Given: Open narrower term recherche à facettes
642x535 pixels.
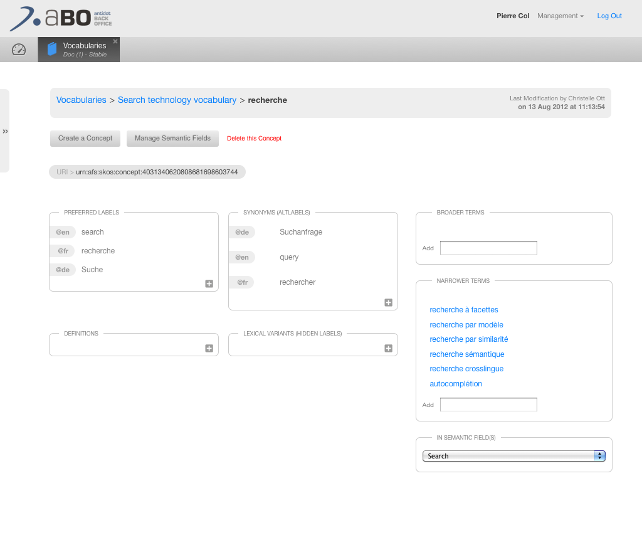Looking at the screenshot, I should pos(463,310).
